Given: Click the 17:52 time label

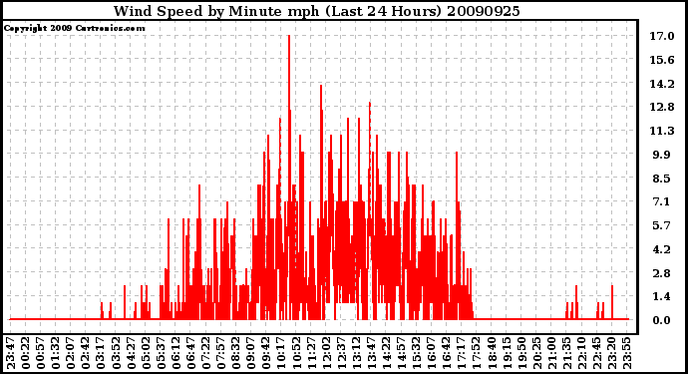Looking at the screenshot, I should [476, 353].
